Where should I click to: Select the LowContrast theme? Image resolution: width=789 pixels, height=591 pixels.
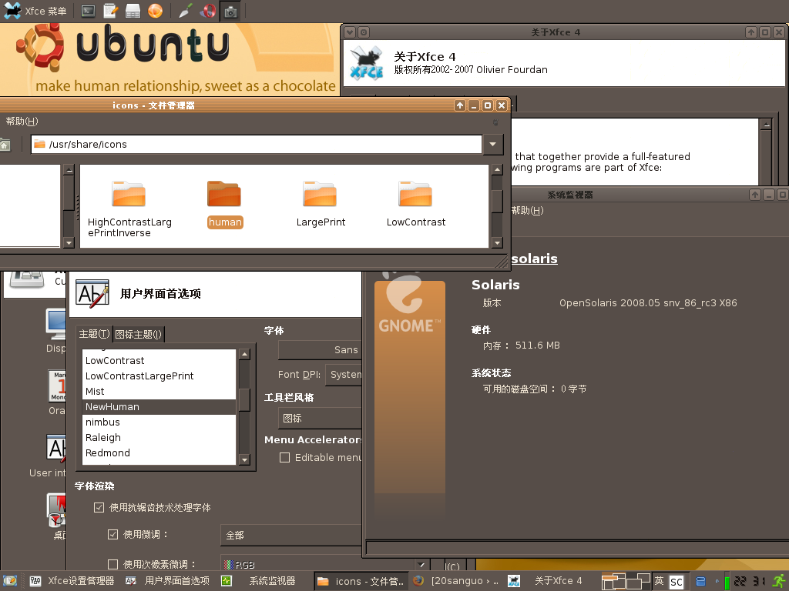coord(159,360)
